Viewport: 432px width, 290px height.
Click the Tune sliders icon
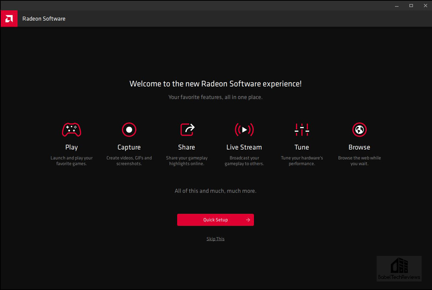pyautogui.click(x=302, y=130)
